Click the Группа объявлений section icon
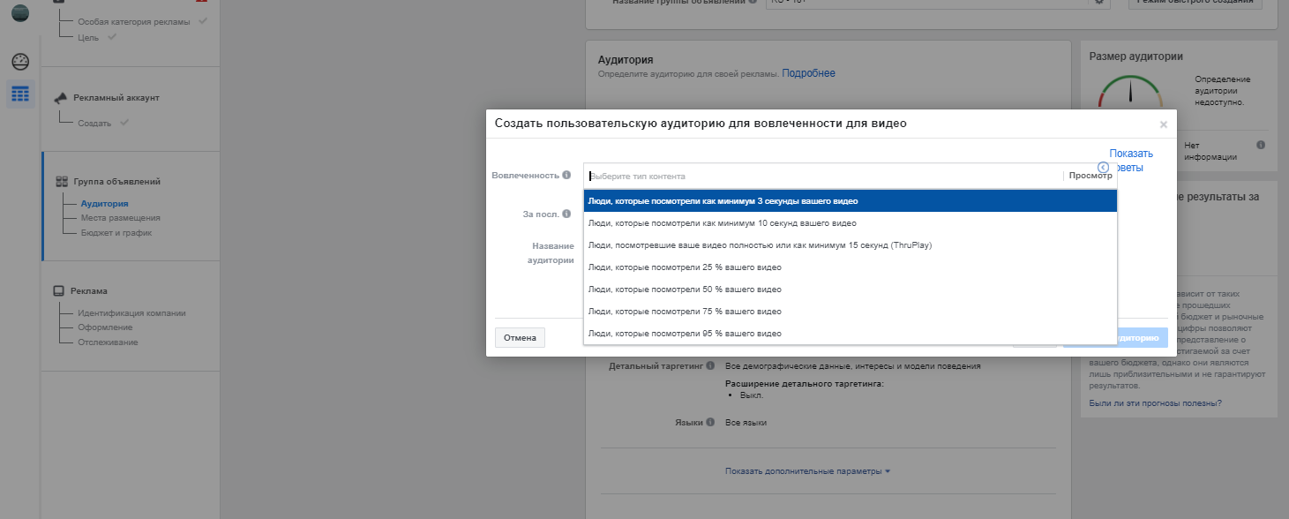The image size is (1289, 519). [x=62, y=182]
